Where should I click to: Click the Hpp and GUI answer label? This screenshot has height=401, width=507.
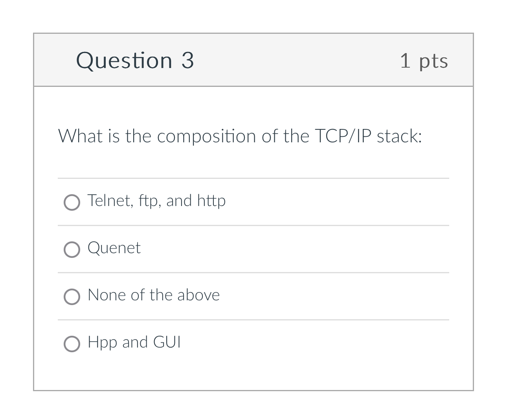(134, 342)
